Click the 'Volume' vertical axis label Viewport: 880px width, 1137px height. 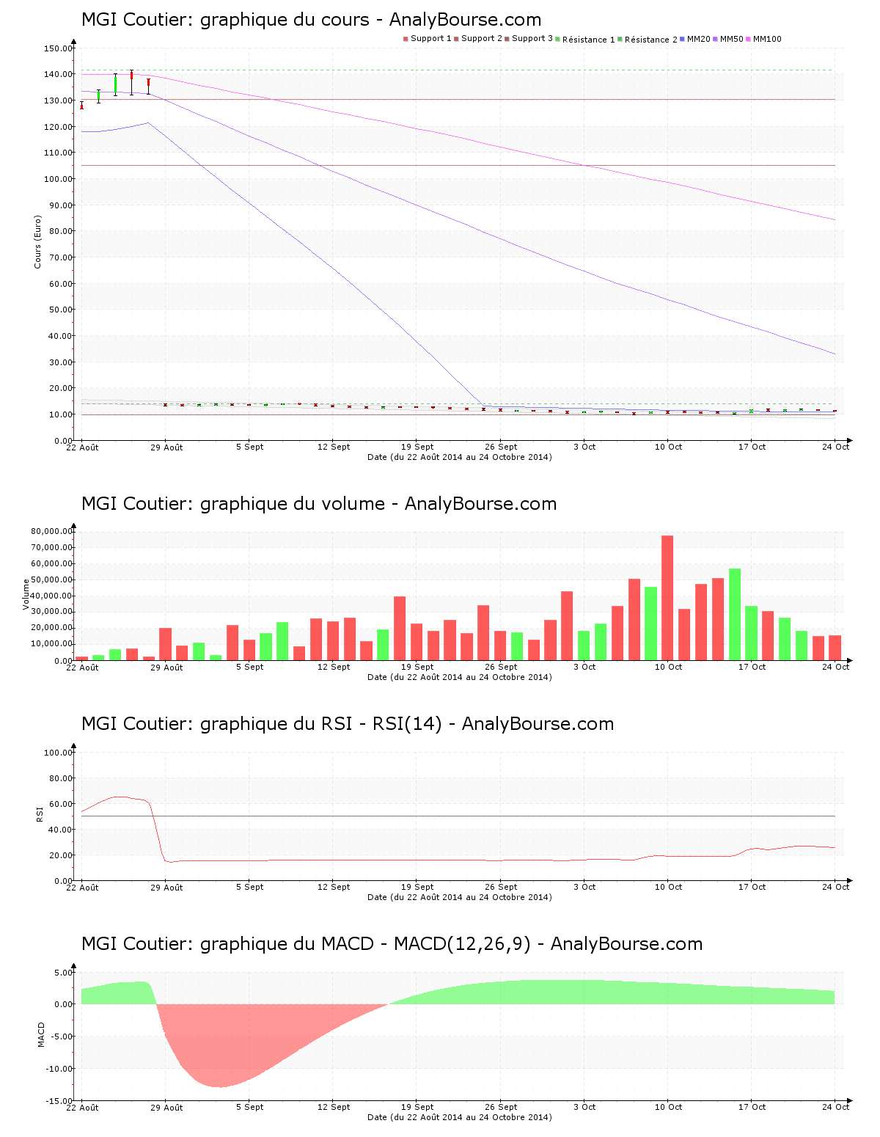point(26,594)
